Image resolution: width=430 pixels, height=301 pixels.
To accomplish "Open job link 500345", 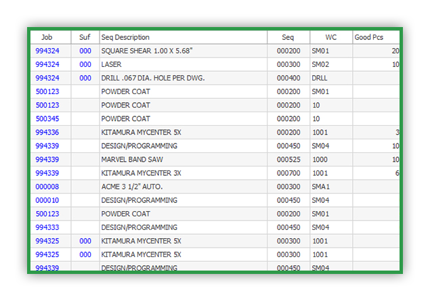I will 47,119.
